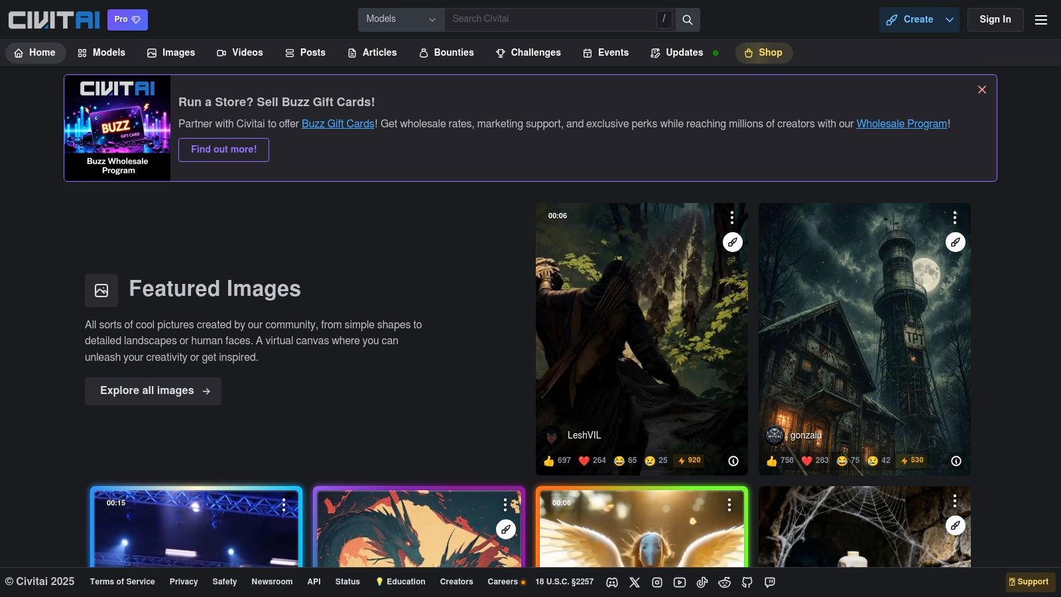Open the hamburger menu icon
The image size is (1061, 597).
pos(1041,20)
